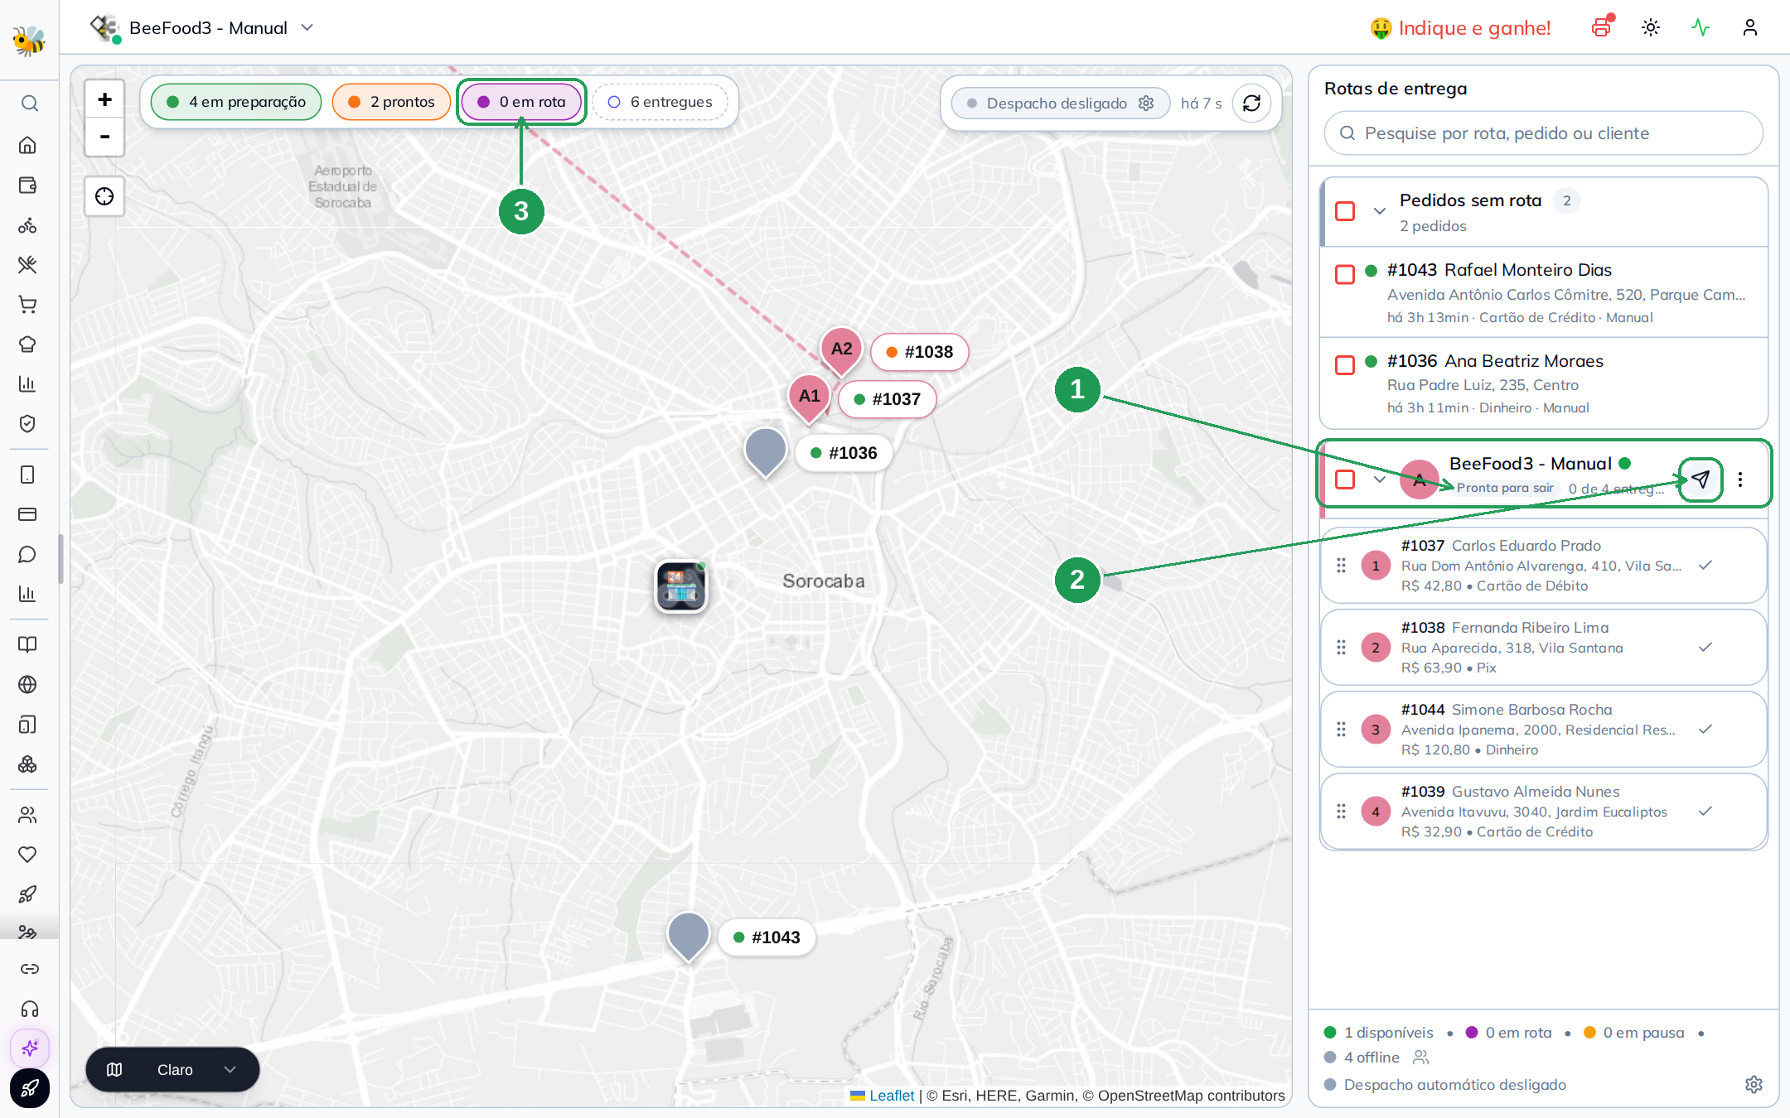Open the shopping cart icon in sidebar
The image size is (1790, 1118).
pyautogui.click(x=27, y=305)
